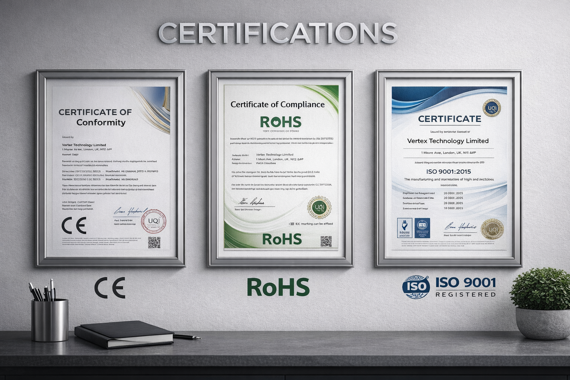Click the QR code on the Conformity certificate

[154, 242]
